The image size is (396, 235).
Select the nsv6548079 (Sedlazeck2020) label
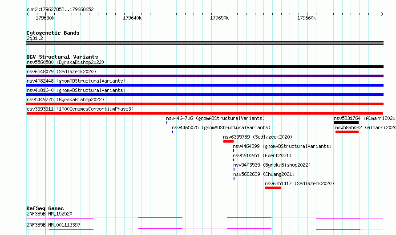click(61, 72)
